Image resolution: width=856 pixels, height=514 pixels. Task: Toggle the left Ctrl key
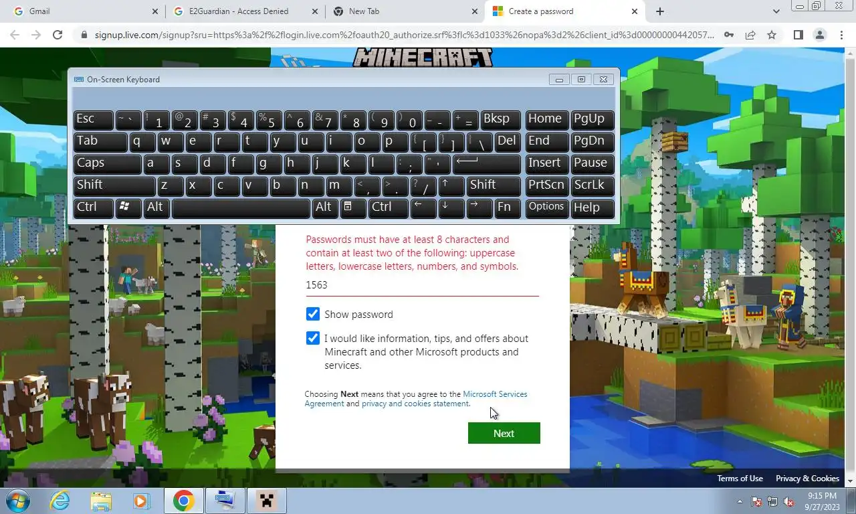pyautogui.click(x=94, y=207)
